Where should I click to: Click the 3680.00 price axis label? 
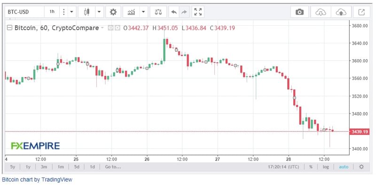point(360,25)
